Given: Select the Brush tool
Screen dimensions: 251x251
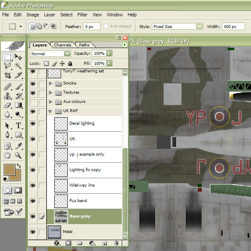Looking at the screenshot, I should click(x=18, y=87).
